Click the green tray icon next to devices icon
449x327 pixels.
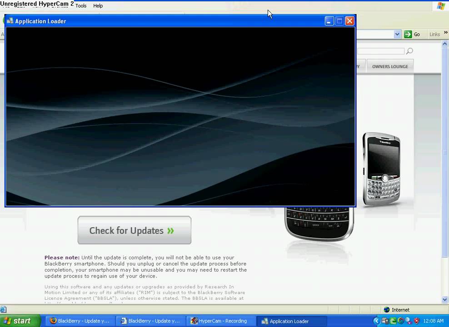coord(393,321)
